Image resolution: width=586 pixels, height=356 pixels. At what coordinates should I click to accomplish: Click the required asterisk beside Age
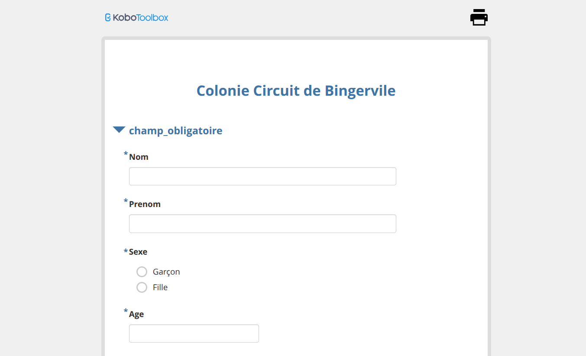126,311
